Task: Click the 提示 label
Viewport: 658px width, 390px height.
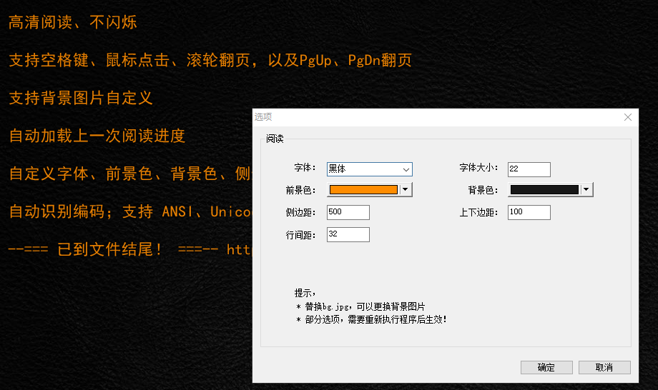Action: [305, 293]
